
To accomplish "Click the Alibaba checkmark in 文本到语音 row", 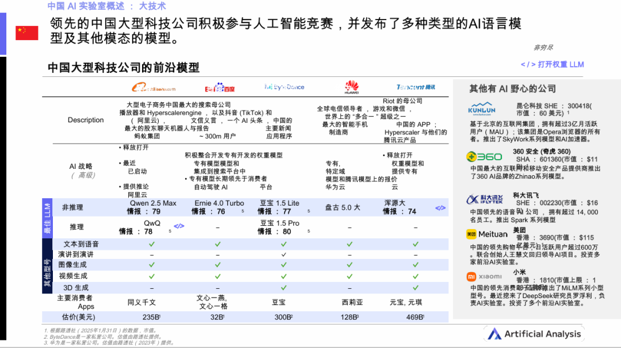I will (x=152, y=244).
